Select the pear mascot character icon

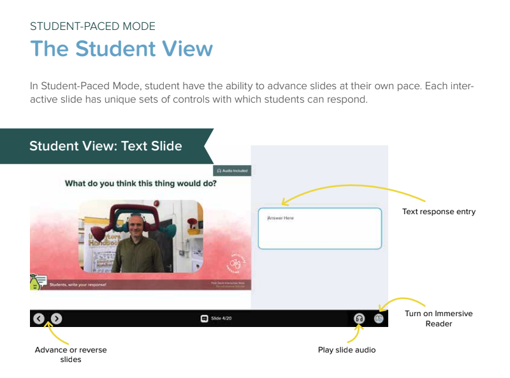35,284
